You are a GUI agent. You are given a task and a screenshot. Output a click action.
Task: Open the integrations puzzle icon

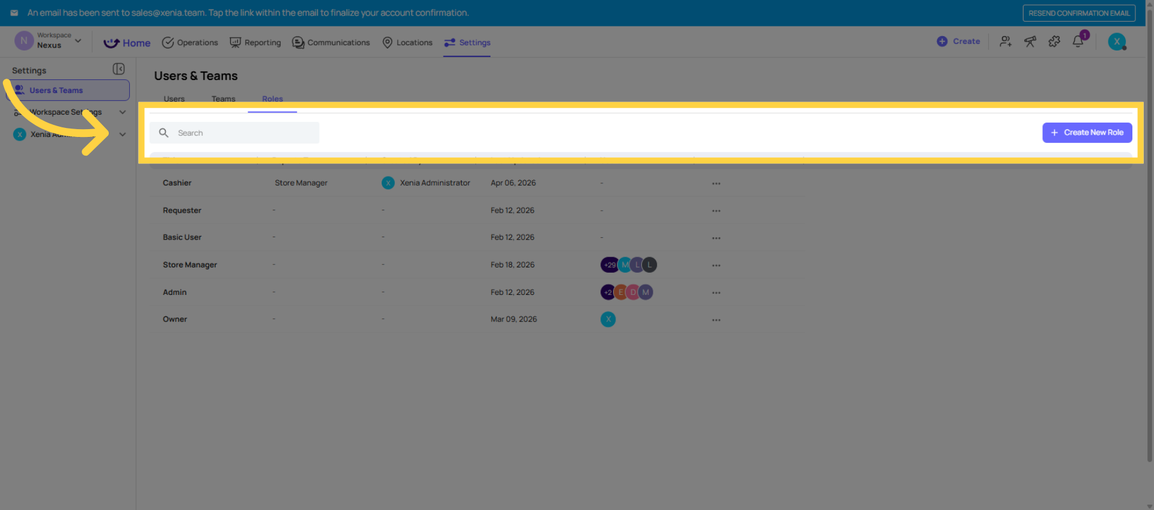pos(1054,41)
